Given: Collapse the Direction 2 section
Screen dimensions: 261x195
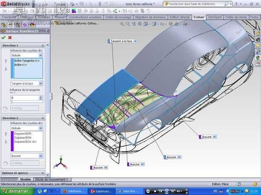Looking at the screenshot, I should 43,118.
